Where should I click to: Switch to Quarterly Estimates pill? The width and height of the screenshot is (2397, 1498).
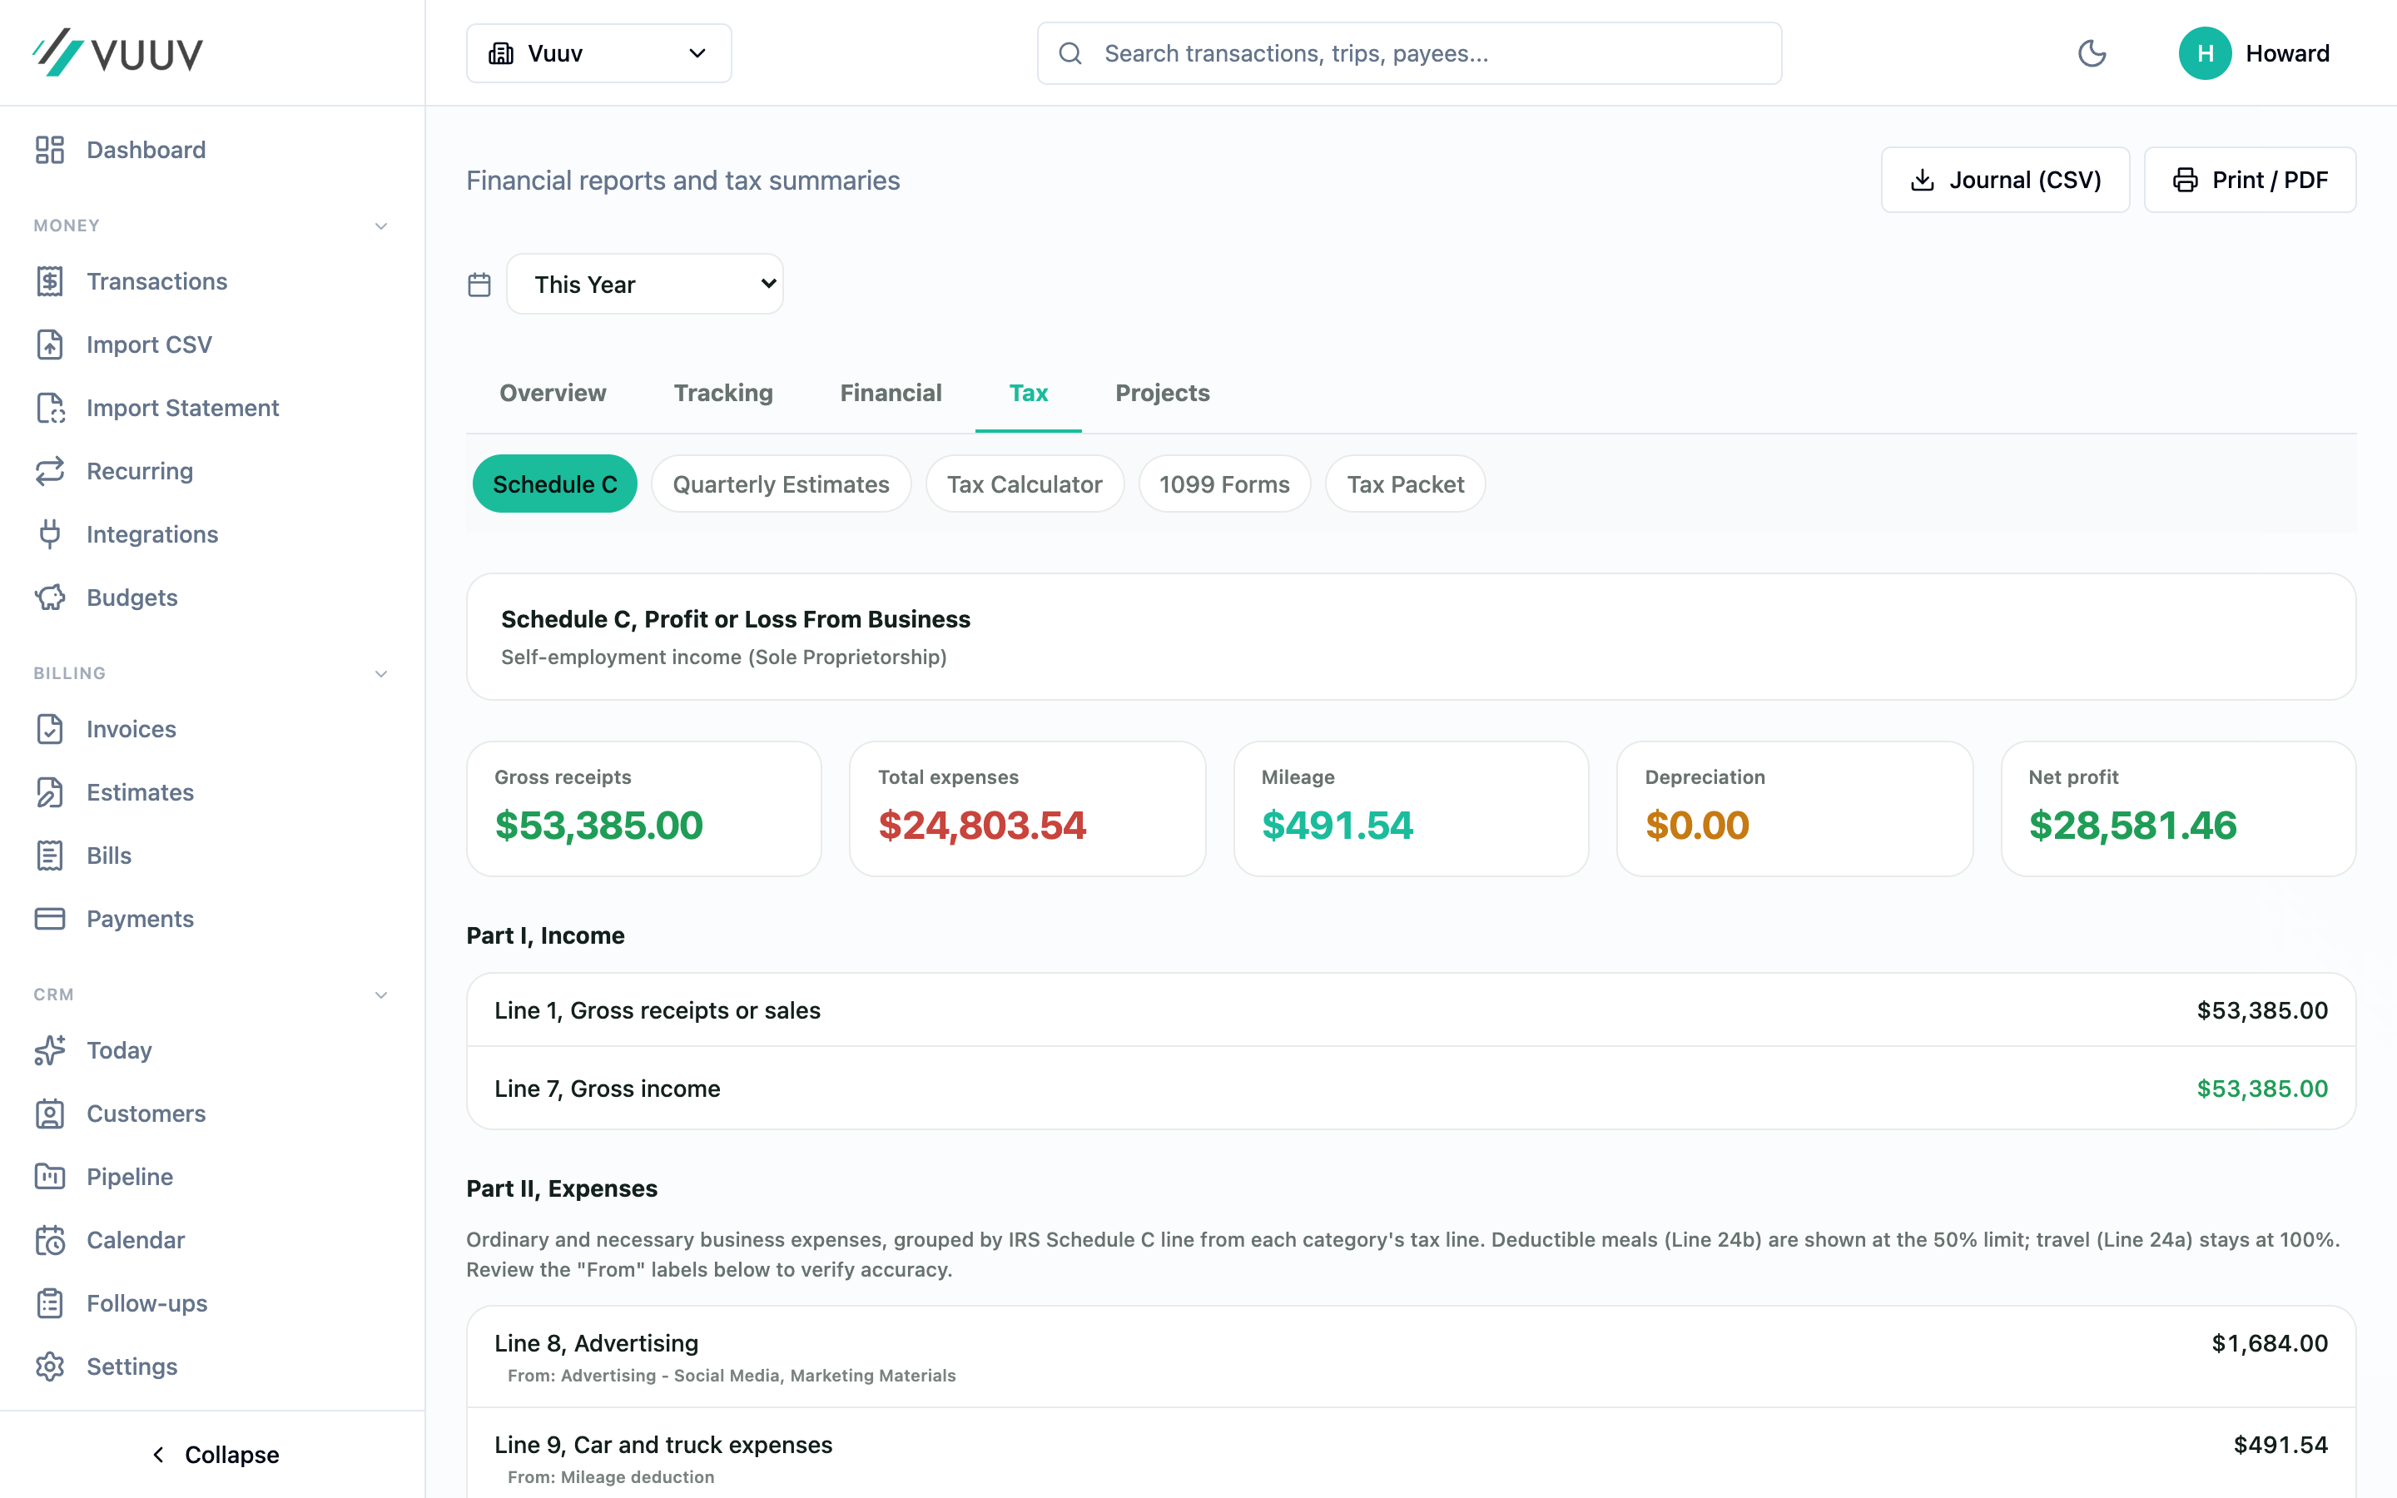click(x=781, y=484)
